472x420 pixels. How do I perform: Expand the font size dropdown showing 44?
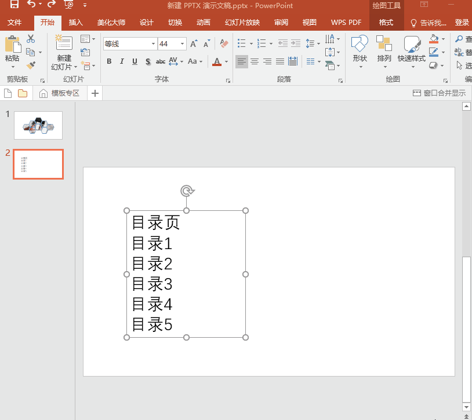coord(183,44)
